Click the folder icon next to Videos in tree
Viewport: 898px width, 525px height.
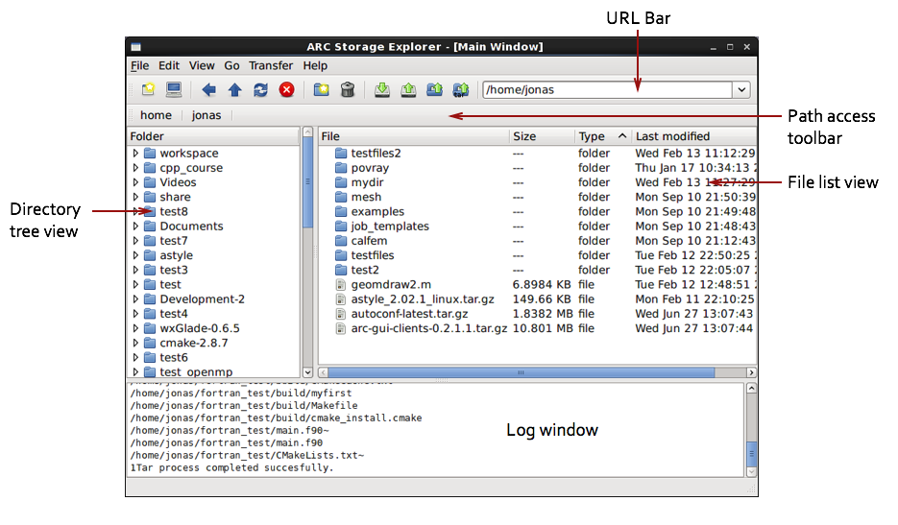[x=150, y=182]
